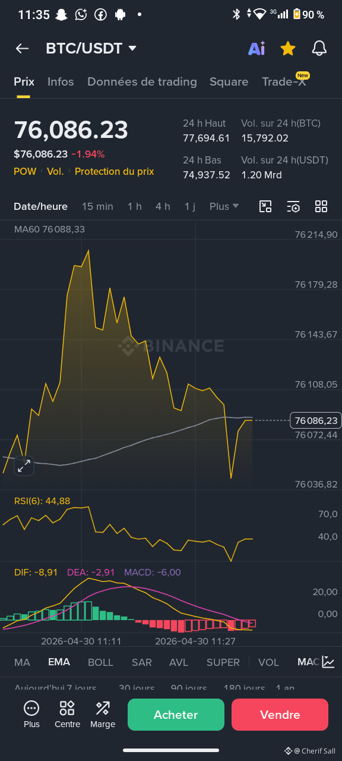
Task: Open the Square tab
Action: (x=229, y=82)
